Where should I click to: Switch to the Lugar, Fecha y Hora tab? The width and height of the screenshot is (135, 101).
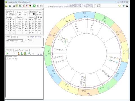coord(21,50)
